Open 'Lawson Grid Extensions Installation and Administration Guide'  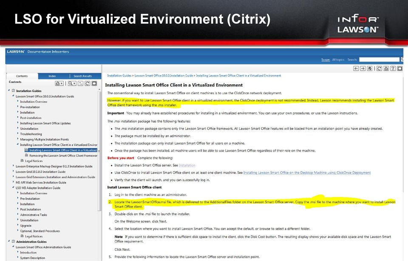pyautogui.click(x=55, y=177)
